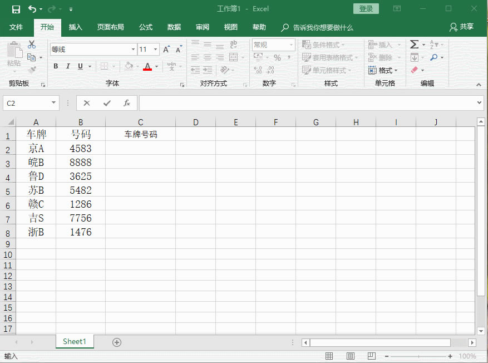
Task: Click the Undo arrow in quick access toolbar
Action: [32, 9]
